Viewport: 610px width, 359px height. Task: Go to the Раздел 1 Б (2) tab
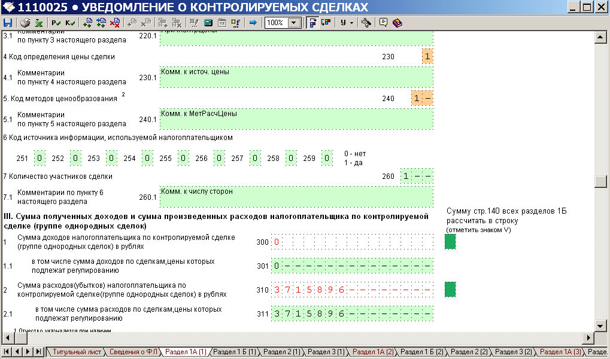click(x=421, y=352)
